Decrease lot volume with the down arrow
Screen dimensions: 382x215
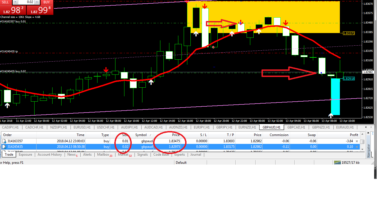coord(16,2)
